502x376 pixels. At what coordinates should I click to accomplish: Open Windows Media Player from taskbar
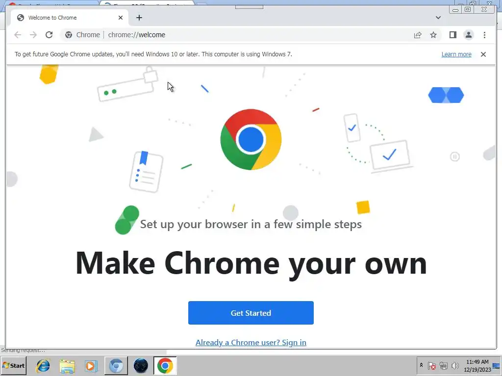(91, 366)
